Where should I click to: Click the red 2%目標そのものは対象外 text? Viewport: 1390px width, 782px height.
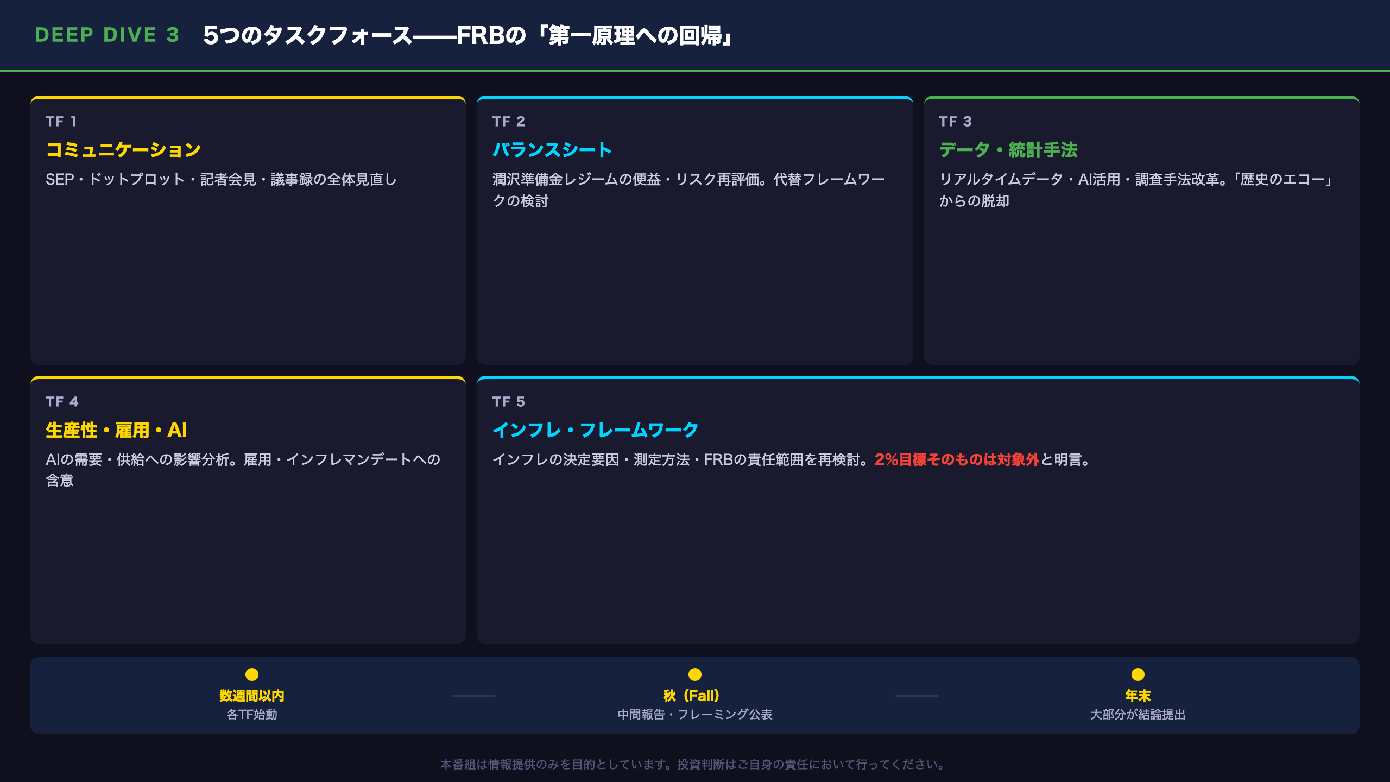click(x=957, y=460)
